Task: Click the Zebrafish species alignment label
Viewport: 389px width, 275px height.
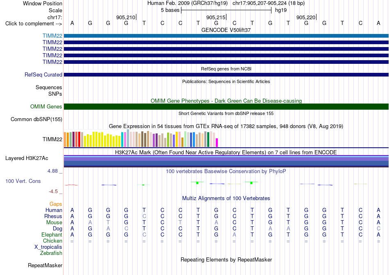Action: (x=51, y=253)
